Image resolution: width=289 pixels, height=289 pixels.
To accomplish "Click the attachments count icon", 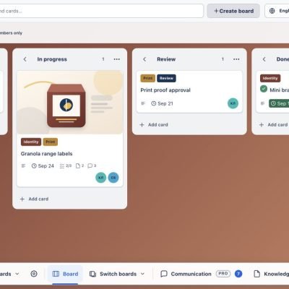I will coord(79,165).
